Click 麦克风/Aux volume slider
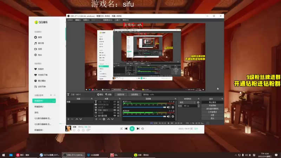Viewport: 281px width, 158px height. point(144,107)
